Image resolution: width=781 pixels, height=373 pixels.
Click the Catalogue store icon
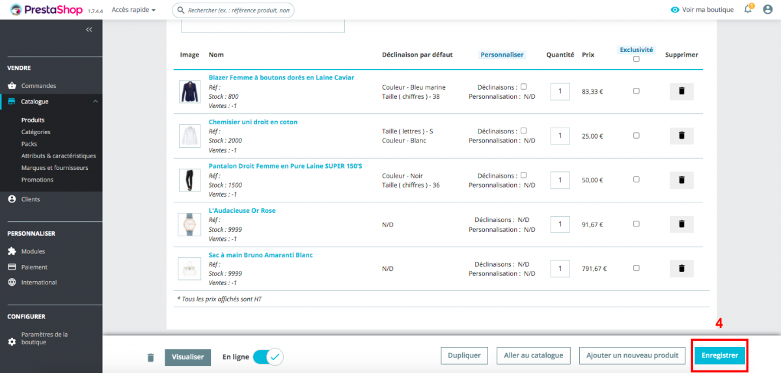[x=12, y=102]
